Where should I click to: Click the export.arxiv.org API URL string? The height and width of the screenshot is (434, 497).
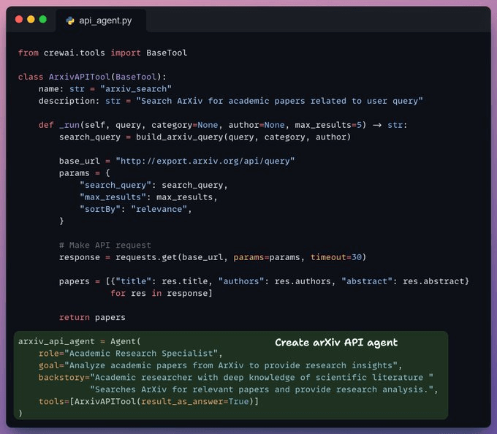point(205,161)
